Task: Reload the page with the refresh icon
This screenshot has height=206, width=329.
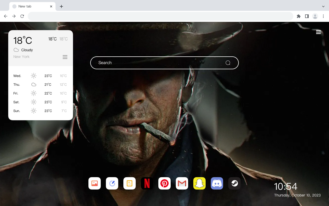Action: point(22,16)
